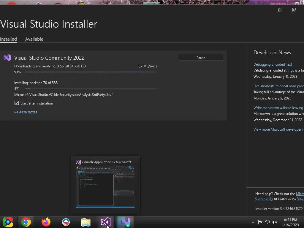Click the installing progress bar at 4%
This screenshot has height=228, width=304.
tap(91, 88)
